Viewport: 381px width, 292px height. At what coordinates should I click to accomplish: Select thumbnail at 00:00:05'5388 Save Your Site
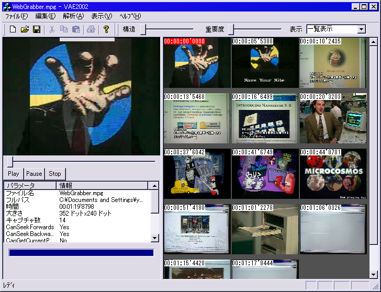(265, 63)
